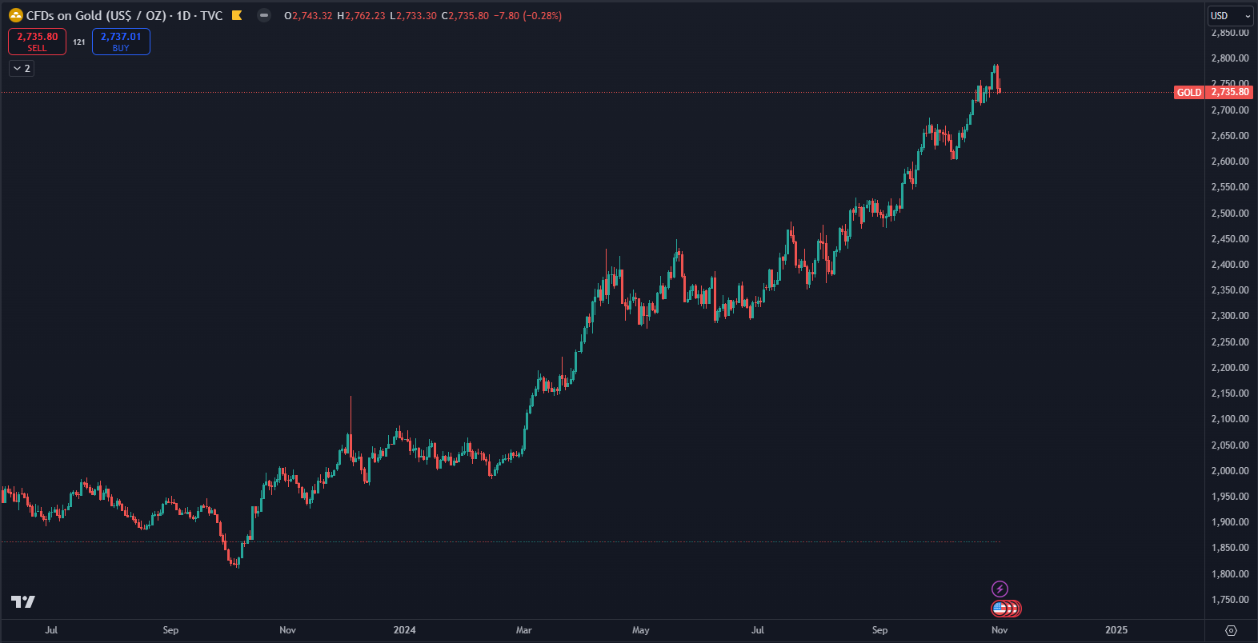
Task: Click the market status circle icon
Action: [x=264, y=15]
